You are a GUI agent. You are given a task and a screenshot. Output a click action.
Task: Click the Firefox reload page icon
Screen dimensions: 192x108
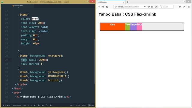click(103, 7)
